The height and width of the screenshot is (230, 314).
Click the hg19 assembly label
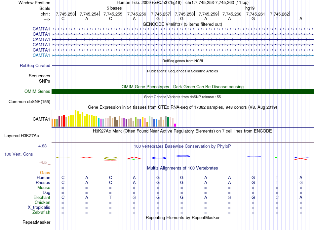click(250, 8)
